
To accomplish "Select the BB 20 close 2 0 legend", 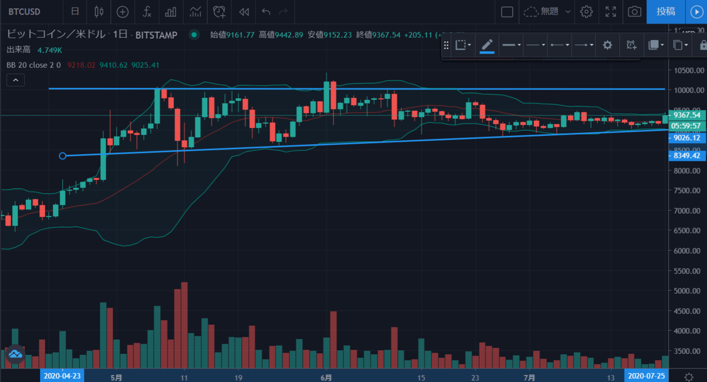I will pyautogui.click(x=34, y=65).
